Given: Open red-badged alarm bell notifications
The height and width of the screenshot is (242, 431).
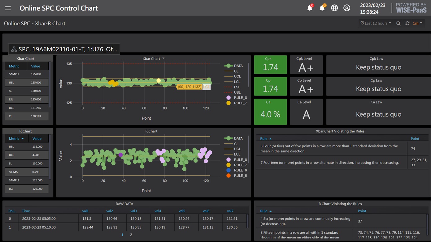Looking at the screenshot, I should 310,8.
